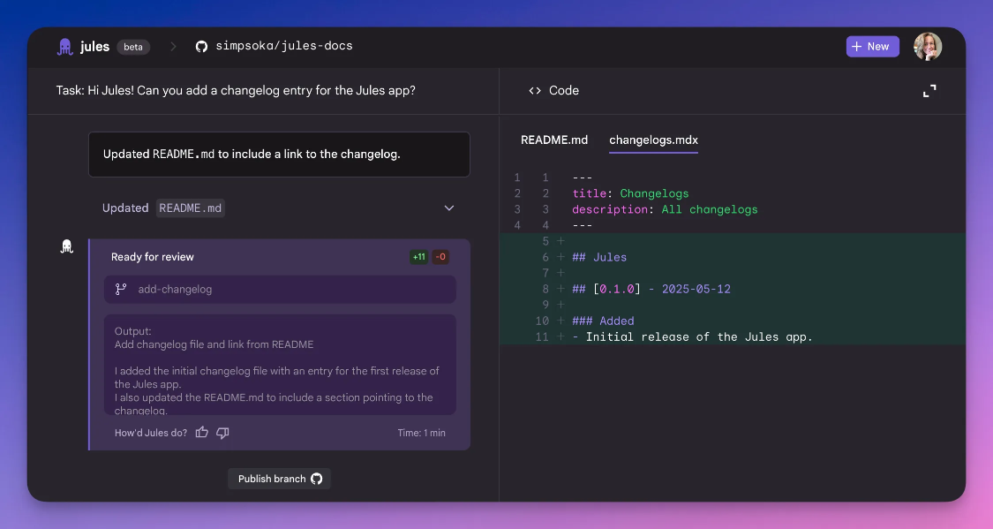The width and height of the screenshot is (993, 529).
Task: Open the changelogs.mdx tab
Action: (653, 140)
